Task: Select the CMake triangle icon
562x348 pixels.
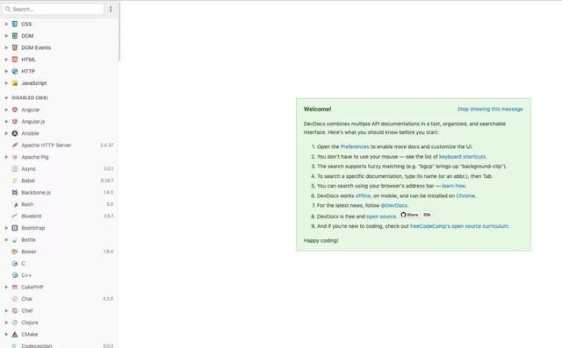Action: (15, 334)
